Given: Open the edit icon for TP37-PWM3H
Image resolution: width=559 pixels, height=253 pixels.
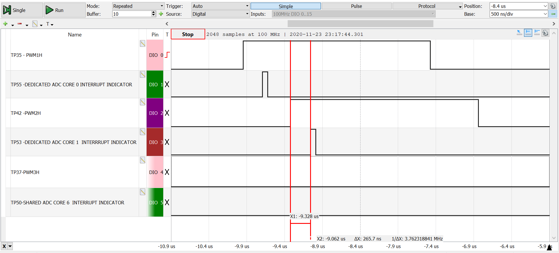Looking at the screenshot, I should click(x=143, y=160).
